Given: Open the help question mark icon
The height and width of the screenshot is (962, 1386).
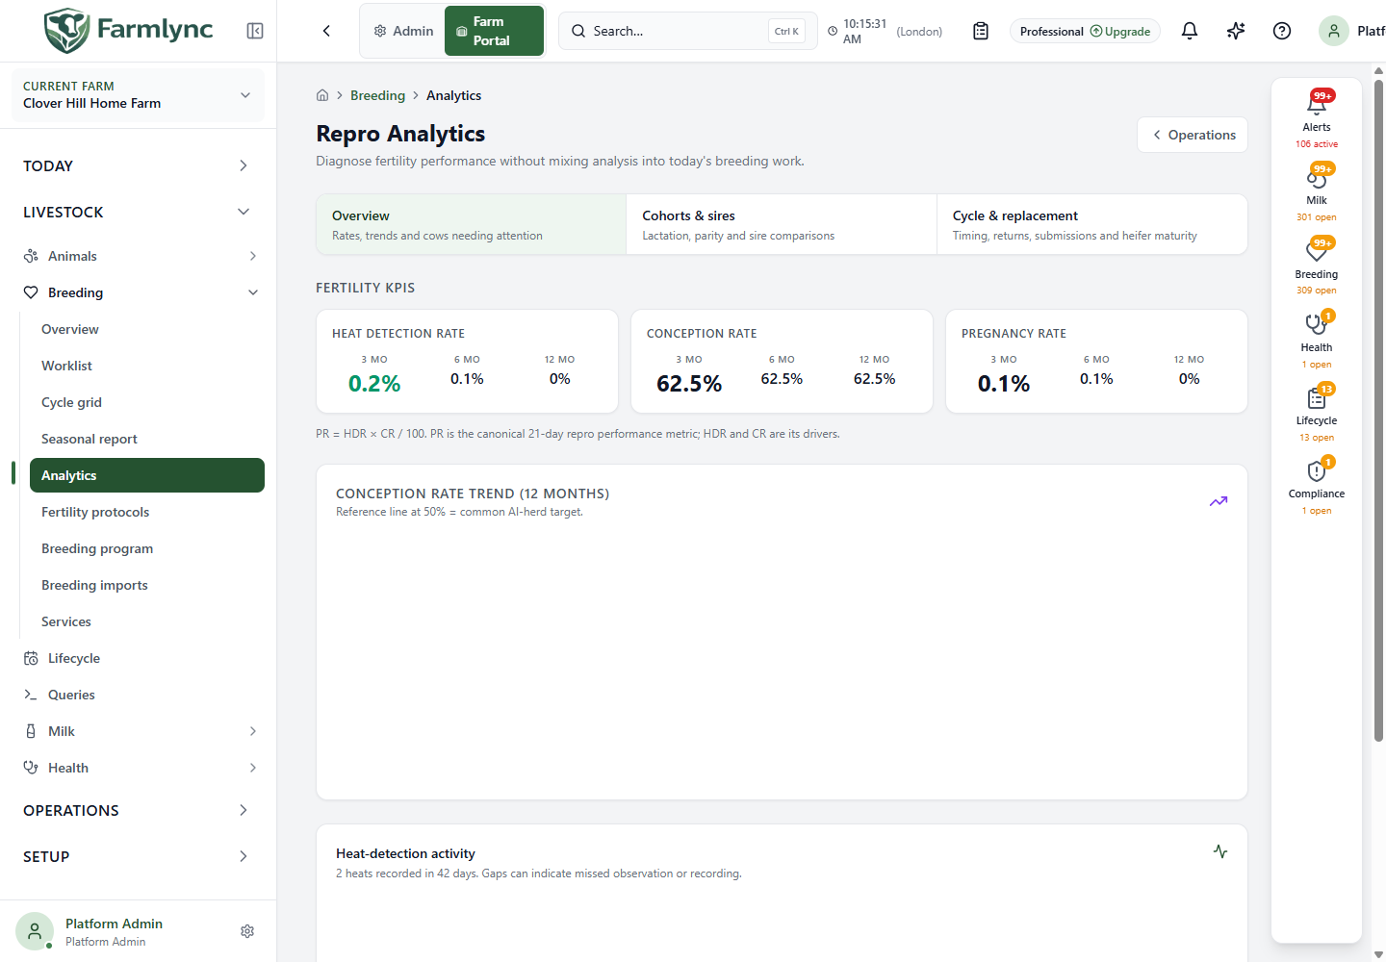Looking at the screenshot, I should 1282,31.
